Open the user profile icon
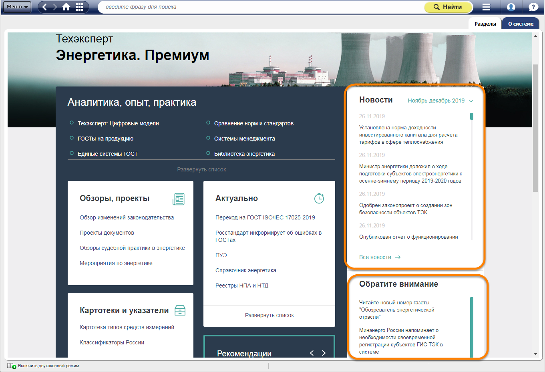This screenshot has width=545, height=372. coord(511,7)
